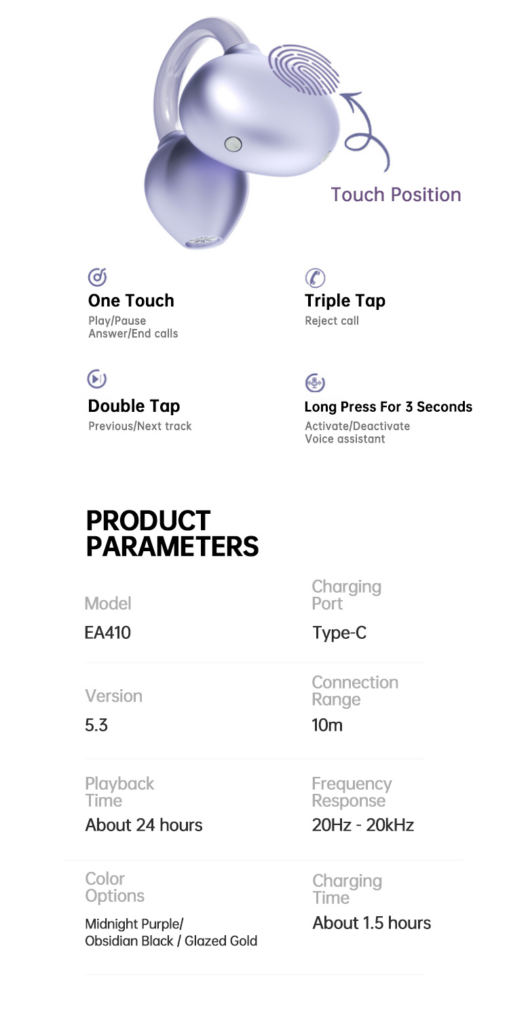Image resolution: width=509 pixels, height=1012 pixels.
Task: Click the PRODUCT PARAMETERS title
Action: 172,534
